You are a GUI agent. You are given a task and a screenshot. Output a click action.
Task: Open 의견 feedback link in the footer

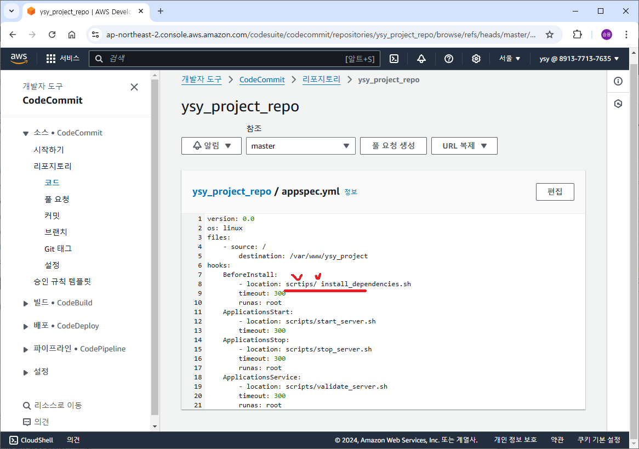73,440
